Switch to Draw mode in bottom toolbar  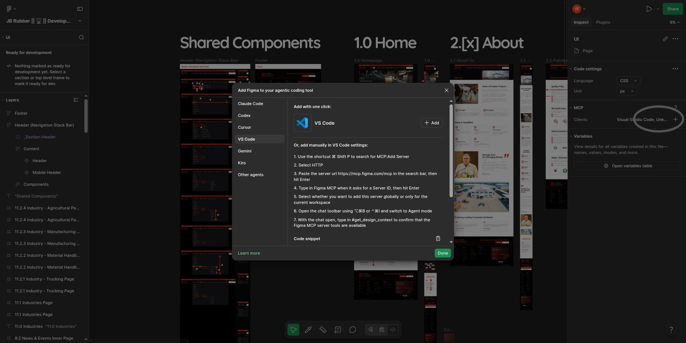pos(370,330)
